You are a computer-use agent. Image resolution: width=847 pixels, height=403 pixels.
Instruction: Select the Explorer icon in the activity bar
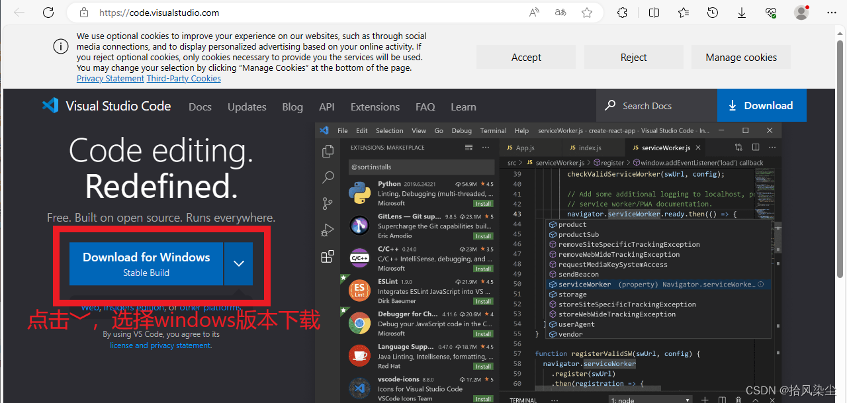click(328, 151)
